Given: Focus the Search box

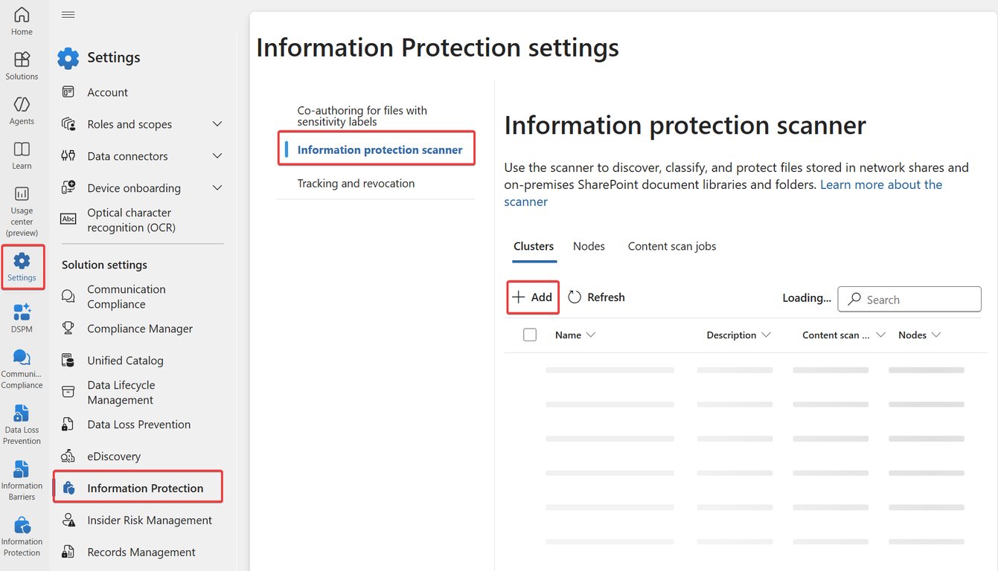Looking at the screenshot, I should coord(909,299).
